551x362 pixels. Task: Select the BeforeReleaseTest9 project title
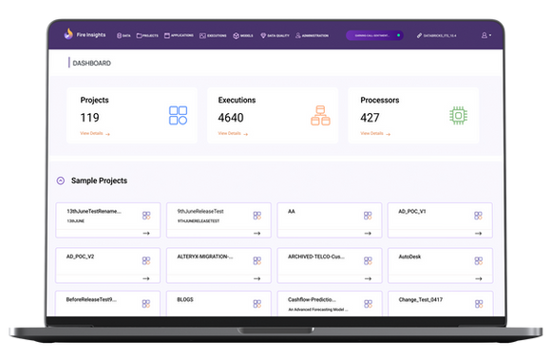click(x=91, y=299)
